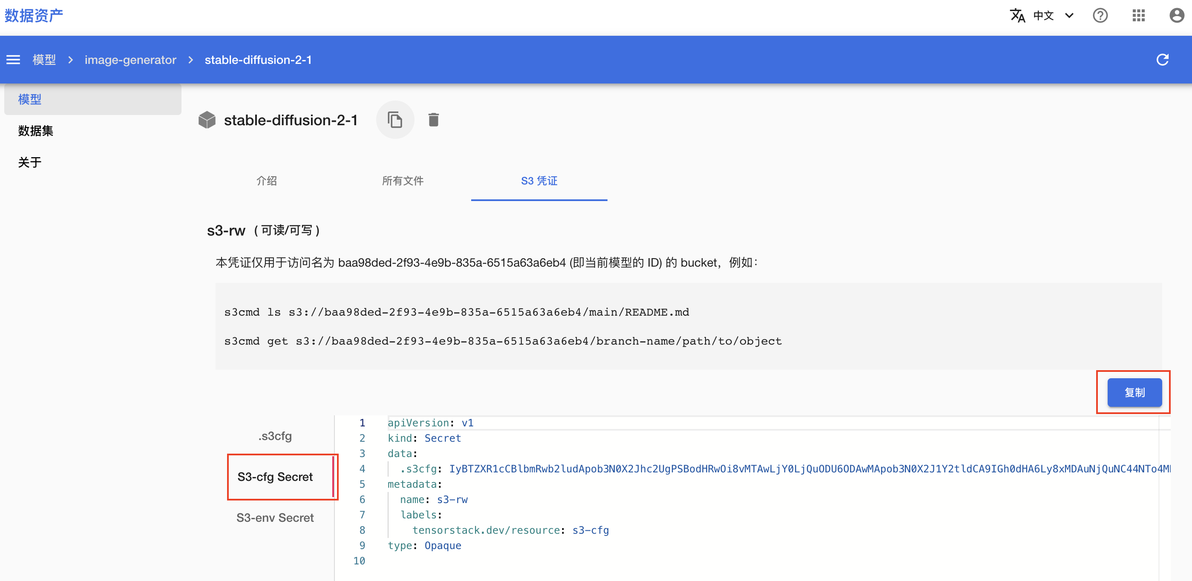Click the 模型 breadcrumb link
The height and width of the screenshot is (581, 1192).
coord(44,60)
